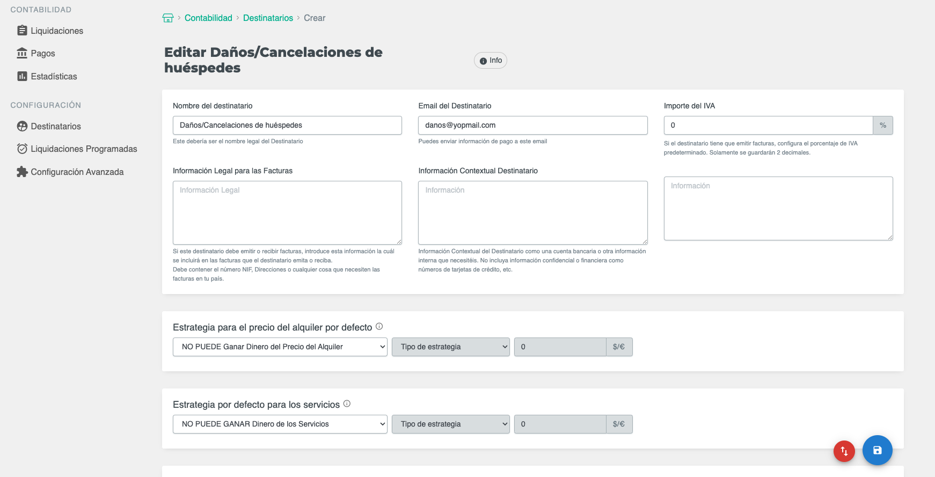
Task: Open info tooltip for rental price strategy
Action: click(379, 326)
